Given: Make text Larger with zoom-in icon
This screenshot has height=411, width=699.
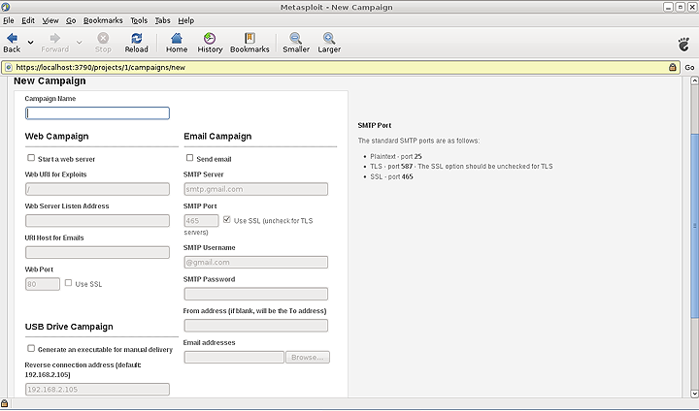Looking at the screenshot, I should tap(329, 38).
